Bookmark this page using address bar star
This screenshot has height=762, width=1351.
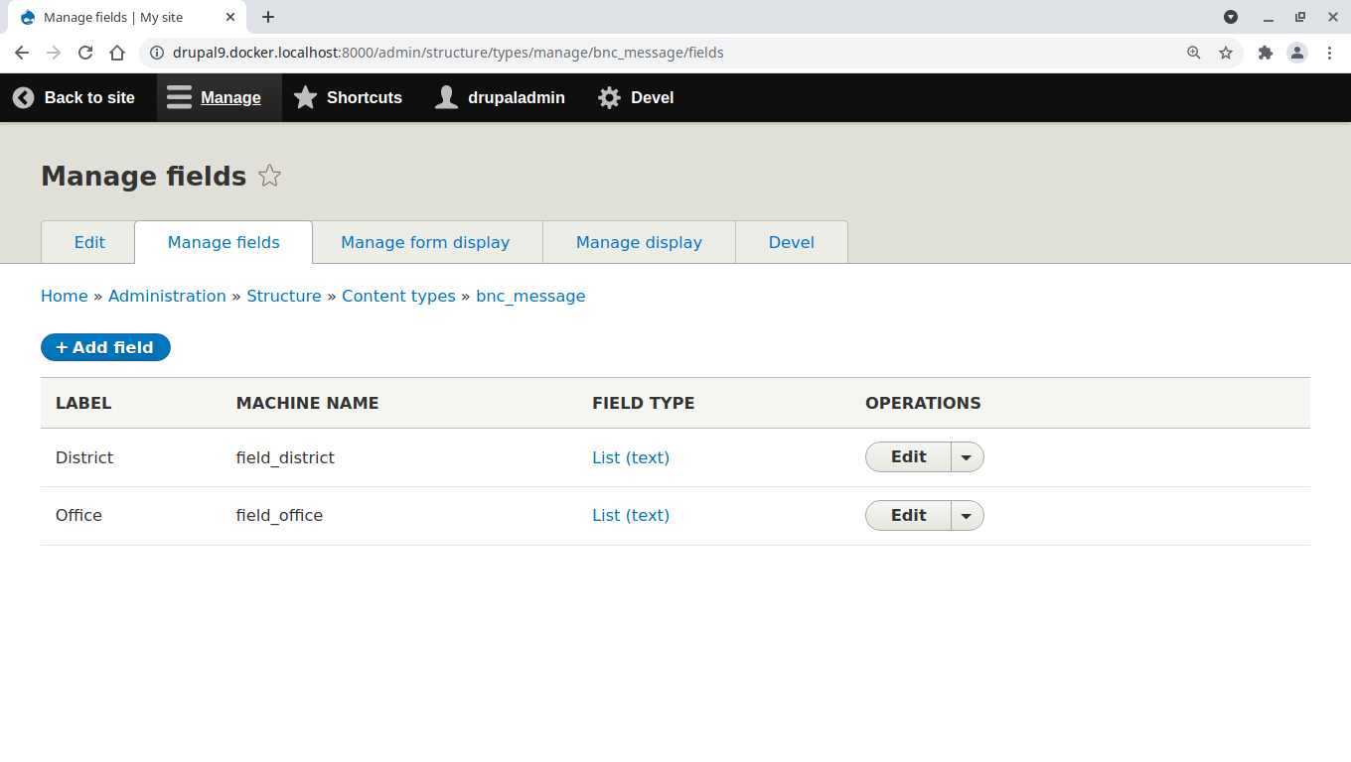click(1226, 53)
